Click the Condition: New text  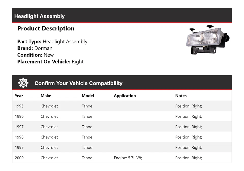click(x=36, y=55)
